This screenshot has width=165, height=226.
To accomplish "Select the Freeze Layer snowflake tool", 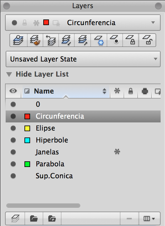I will point(99,40).
